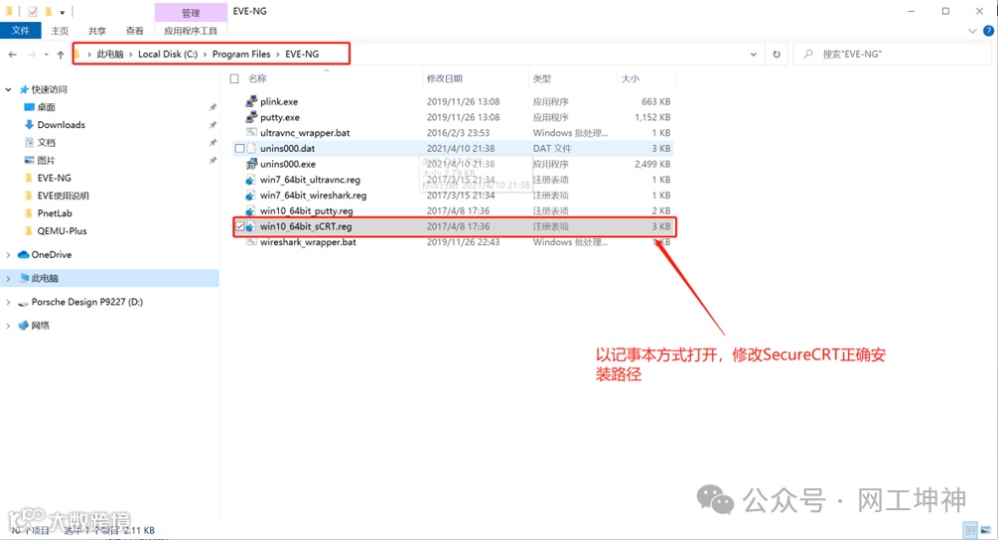The image size is (998, 540).
Task: Open the 应用程序工具 ribbon tab
Action: coord(191,31)
